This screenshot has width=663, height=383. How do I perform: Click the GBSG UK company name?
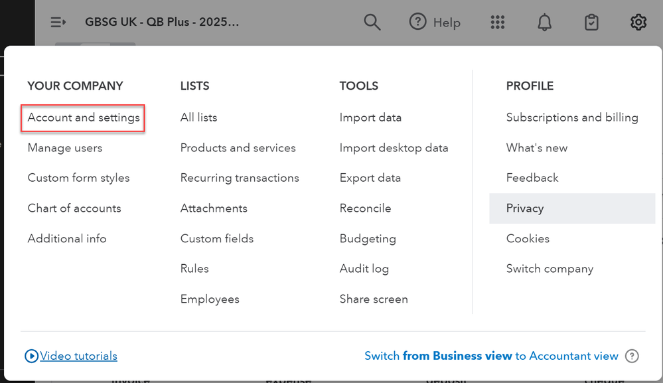[x=162, y=22]
